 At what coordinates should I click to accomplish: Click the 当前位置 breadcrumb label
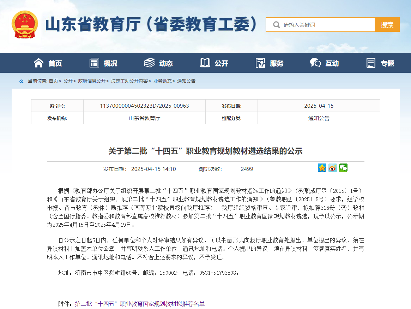[38, 81]
